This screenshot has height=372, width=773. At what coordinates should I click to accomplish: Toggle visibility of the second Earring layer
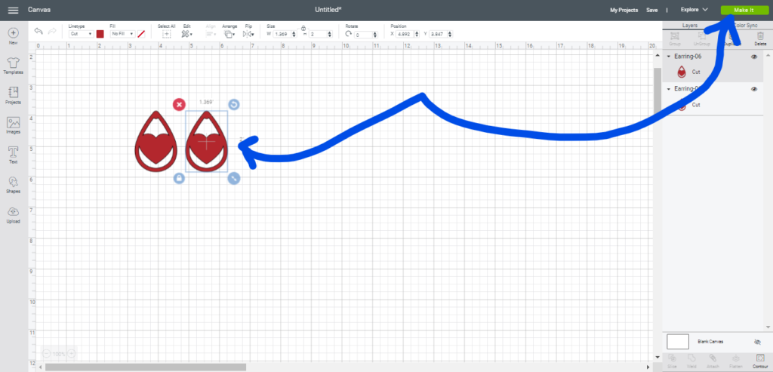click(x=753, y=89)
